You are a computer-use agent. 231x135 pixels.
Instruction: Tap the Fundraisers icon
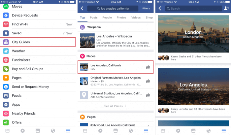click(6, 60)
